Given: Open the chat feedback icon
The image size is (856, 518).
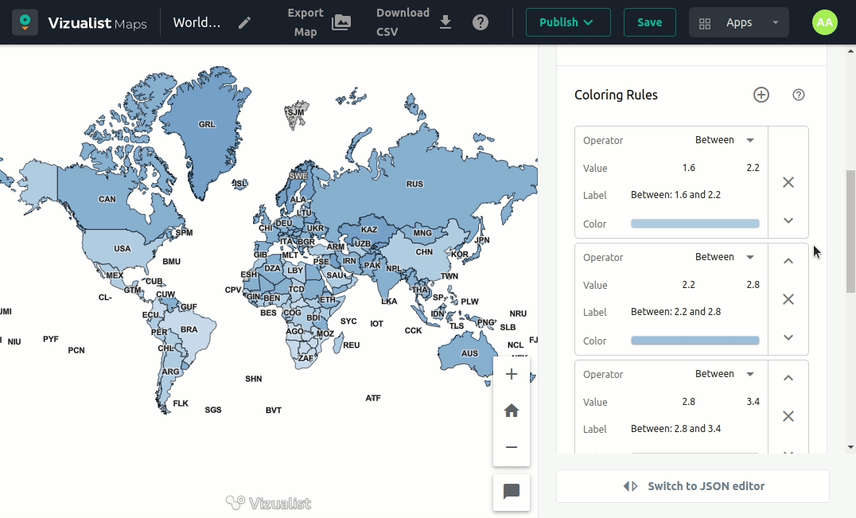Looking at the screenshot, I should (512, 492).
